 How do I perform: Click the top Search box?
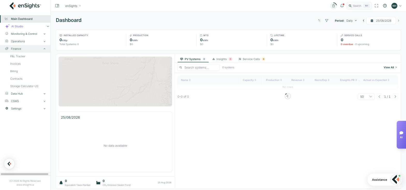pyautogui.click(x=359, y=6)
